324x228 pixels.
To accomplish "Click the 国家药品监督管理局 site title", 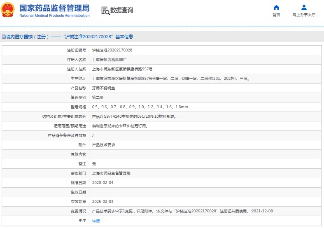I will pyautogui.click(x=54, y=8).
